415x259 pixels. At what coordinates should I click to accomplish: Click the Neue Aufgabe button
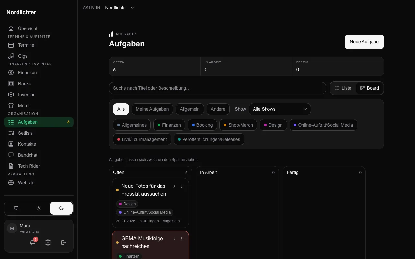click(364, 42)
